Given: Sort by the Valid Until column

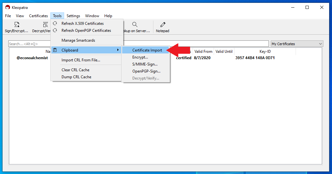Looking at the screenshot, I should coord(224,51).
